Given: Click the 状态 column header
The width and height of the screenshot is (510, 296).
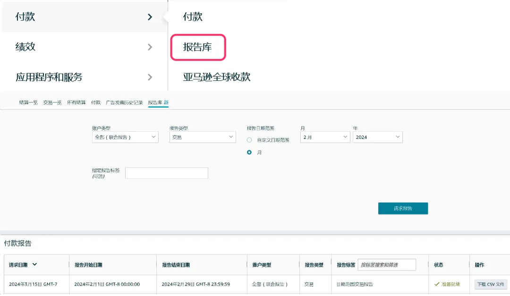Looking at the screenshot, I should click(x=438, y=265).
